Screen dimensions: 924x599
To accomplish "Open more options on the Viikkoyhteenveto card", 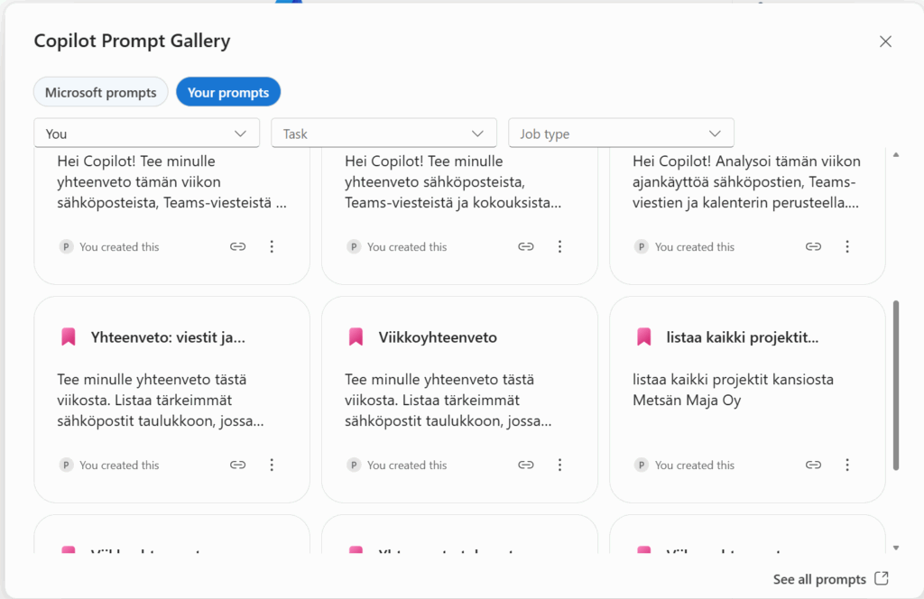I will pyautogui.click(x=559, y=465).
